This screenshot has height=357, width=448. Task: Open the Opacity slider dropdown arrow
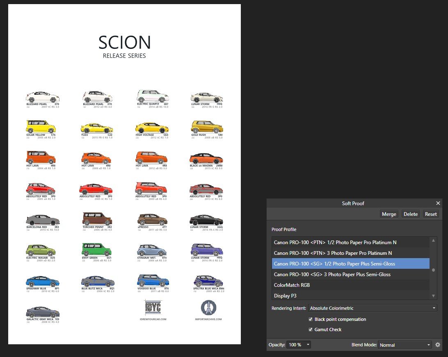coord(308,345)
